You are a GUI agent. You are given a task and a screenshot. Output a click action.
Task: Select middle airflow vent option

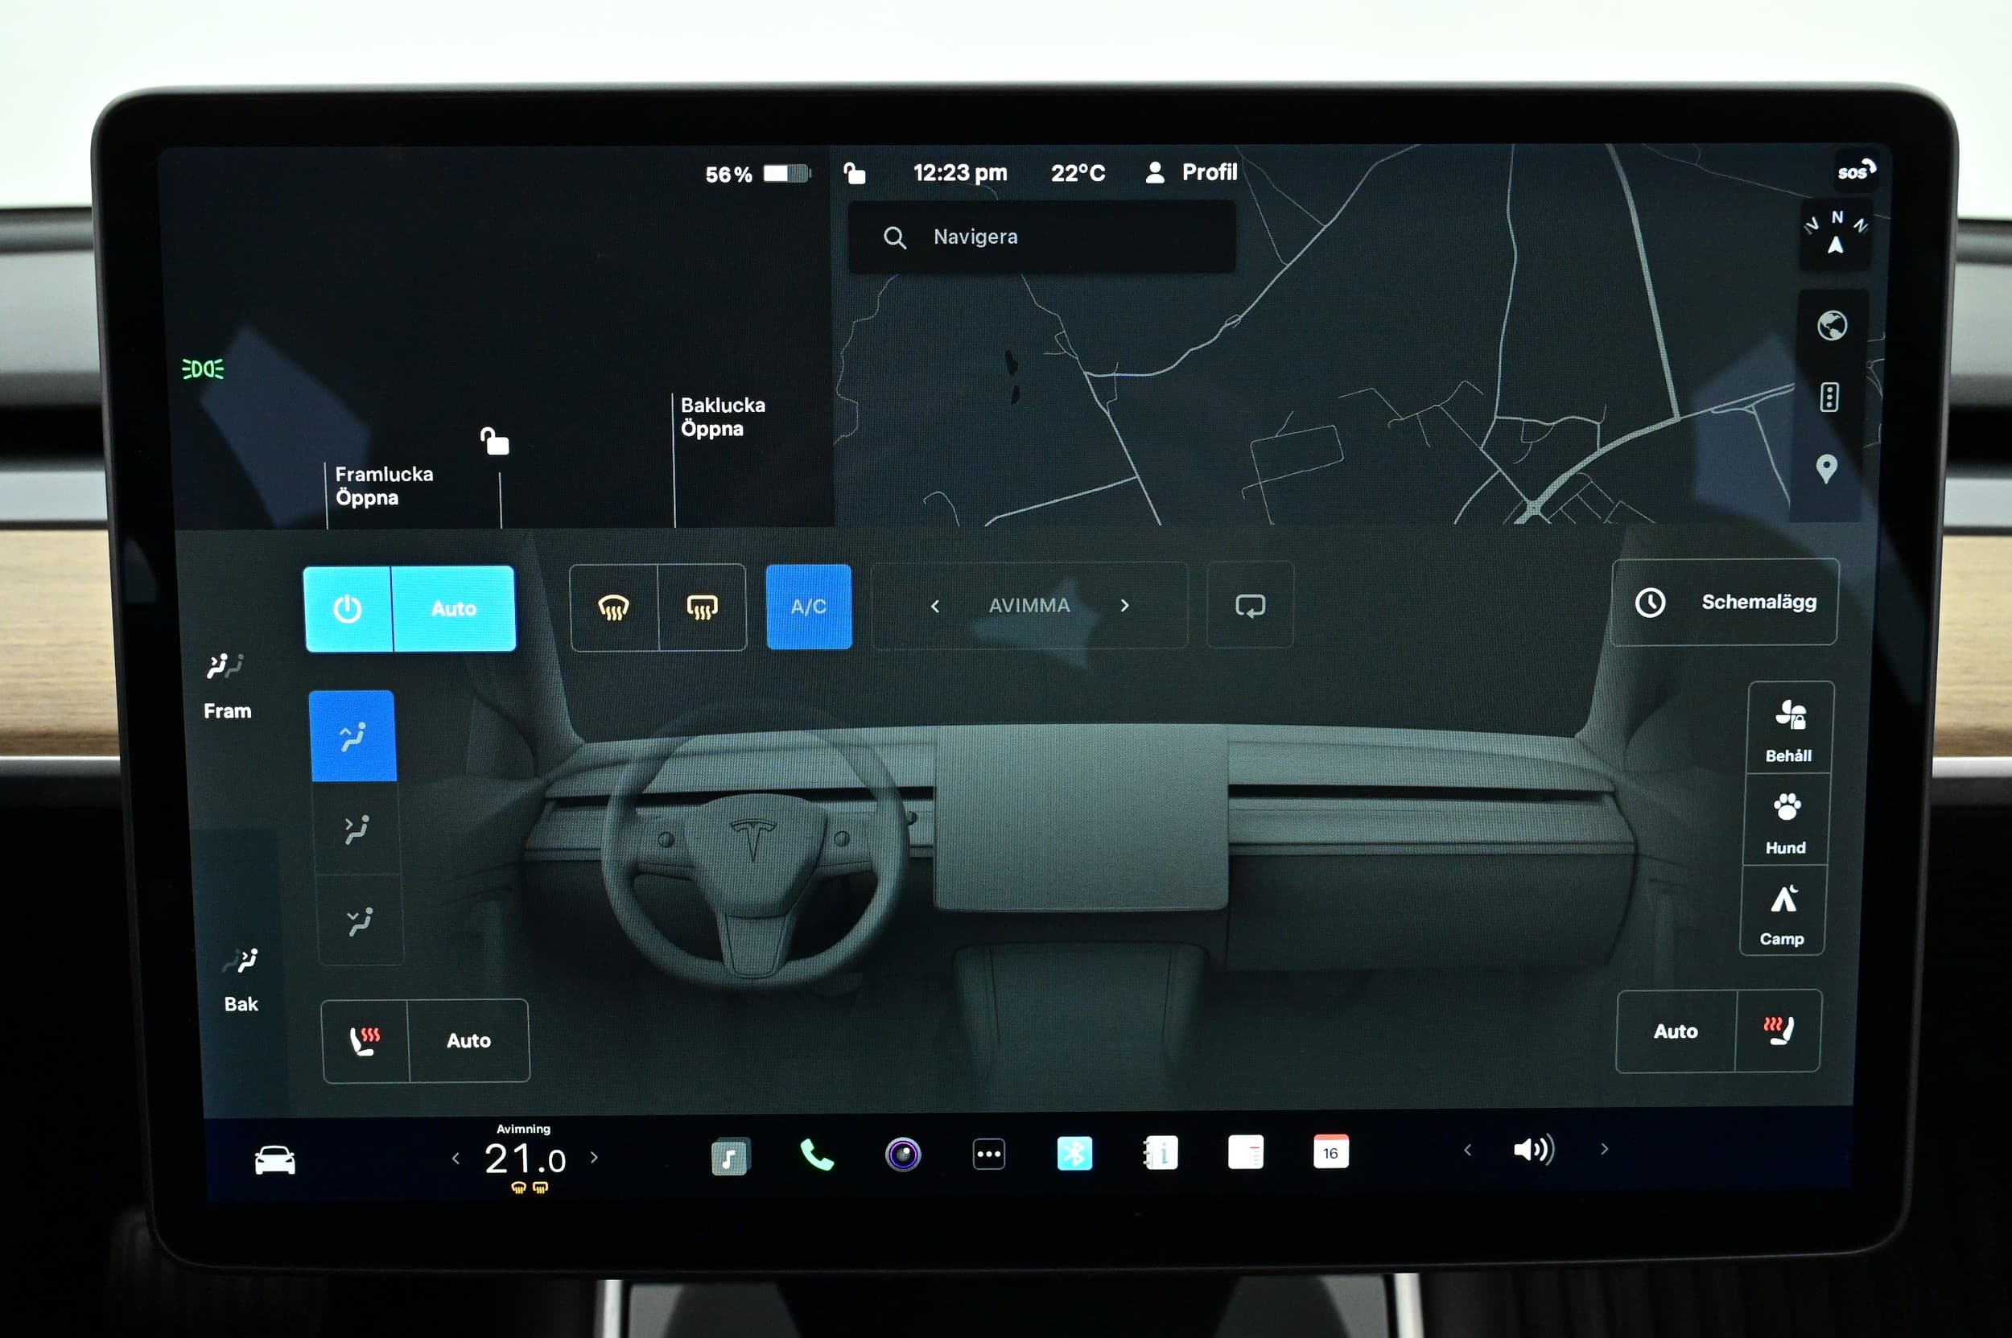point(357,829)
